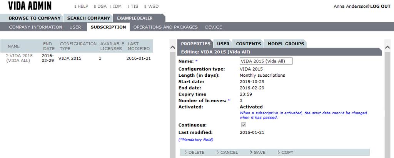The height and width of the screenshot is (158, 394).
Task: Sort by Available Licenses column header
Action: 112,46
